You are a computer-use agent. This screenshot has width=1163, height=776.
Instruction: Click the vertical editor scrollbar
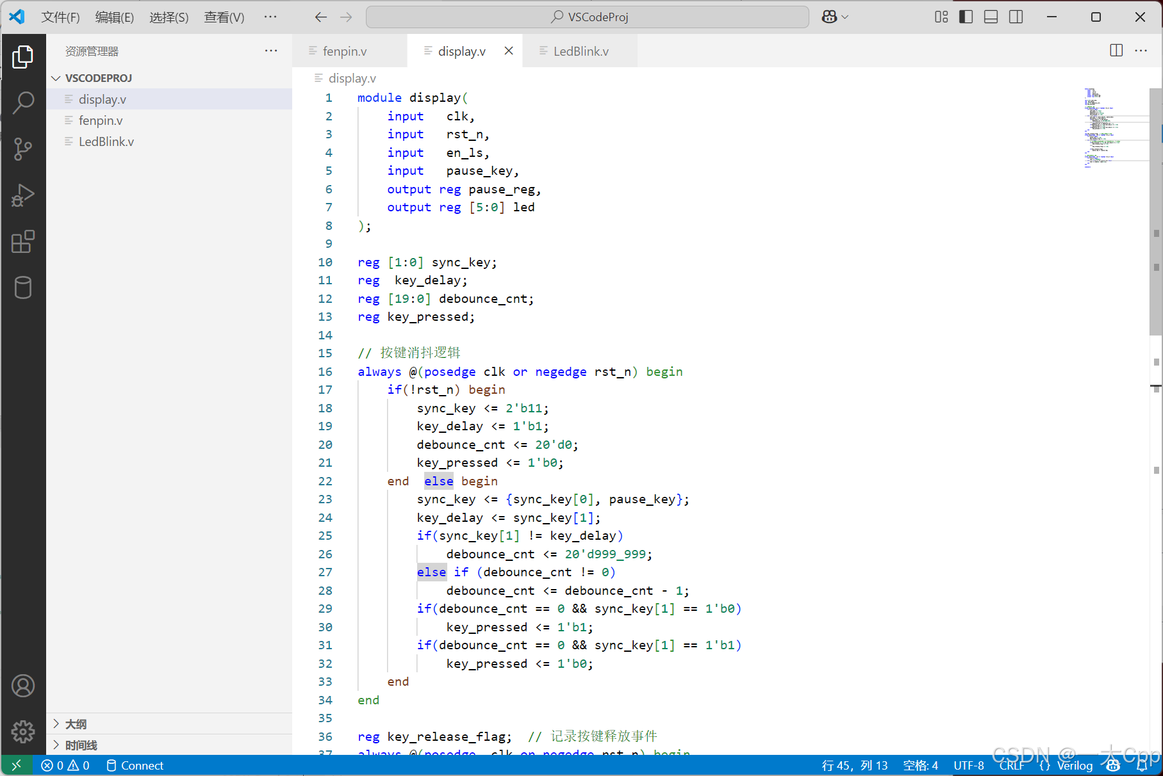tap(1155, 211)
